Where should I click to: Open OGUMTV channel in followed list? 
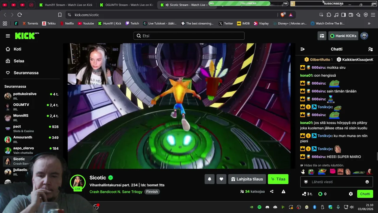coord(31,107)
